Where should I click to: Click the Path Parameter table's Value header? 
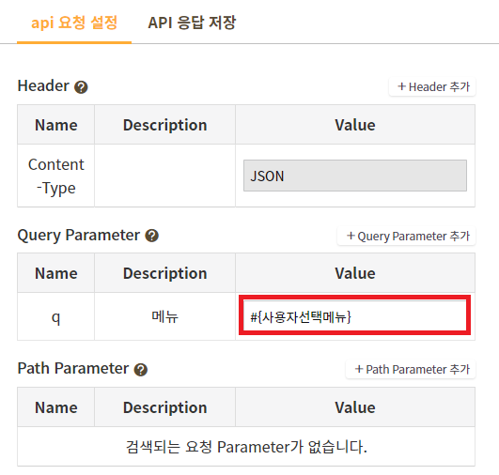pos(355,407)
